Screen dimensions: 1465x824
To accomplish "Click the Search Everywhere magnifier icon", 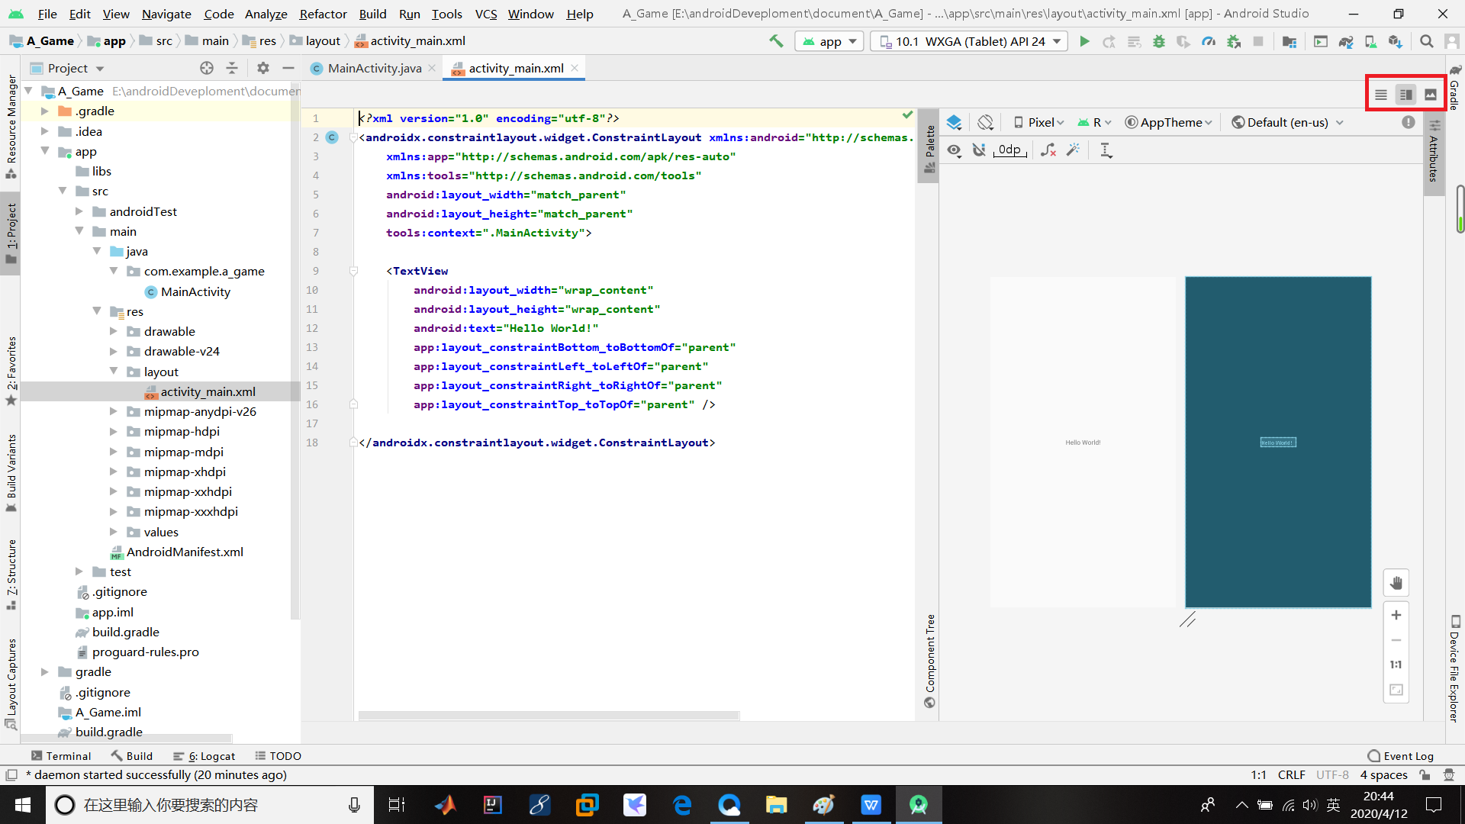I will [x=1426, y=41].
